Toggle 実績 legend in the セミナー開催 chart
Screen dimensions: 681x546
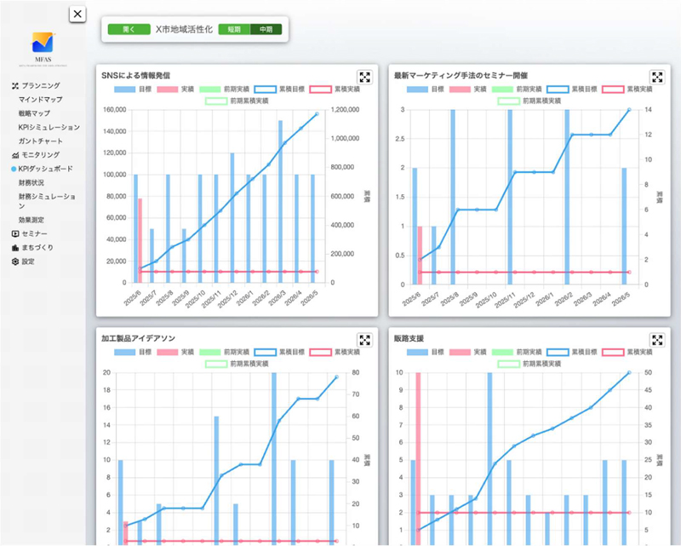click(468, 89)
